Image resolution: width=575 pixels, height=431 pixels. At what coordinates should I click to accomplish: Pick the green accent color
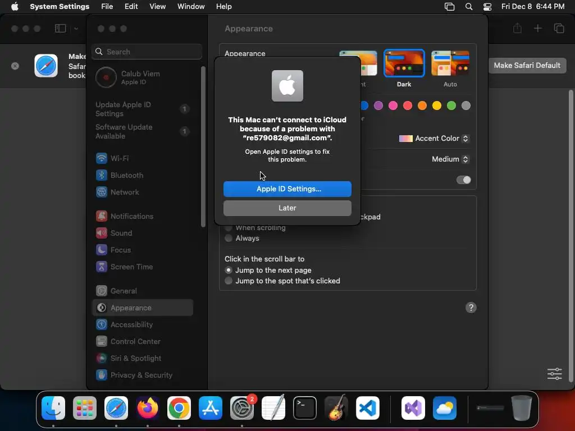pyautogui.click(x=451, y=106)
